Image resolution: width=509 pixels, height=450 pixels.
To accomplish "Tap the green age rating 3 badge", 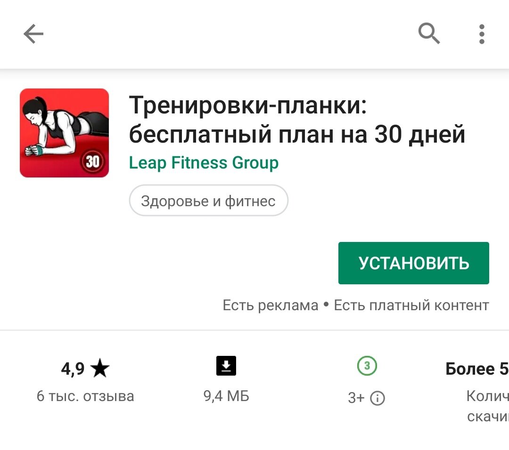I will click(367, 366).
